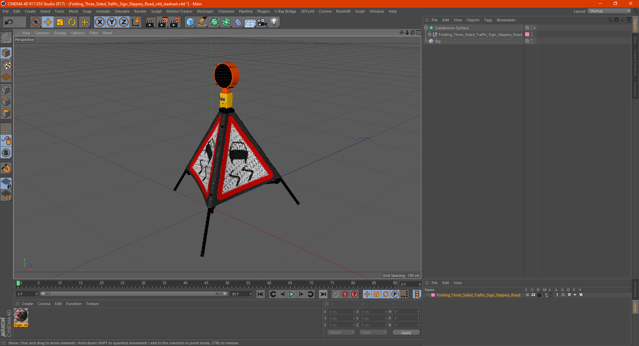Open the MoGraph menu

(205, 11)
